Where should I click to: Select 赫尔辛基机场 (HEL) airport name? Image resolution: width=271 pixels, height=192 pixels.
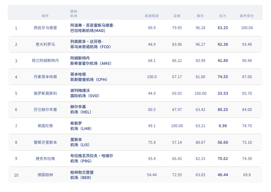82,109
